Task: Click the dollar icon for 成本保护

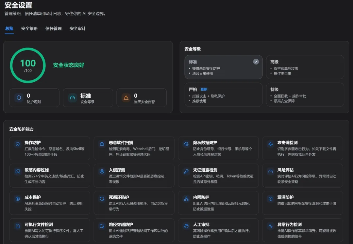Action: tap(18, 199)
